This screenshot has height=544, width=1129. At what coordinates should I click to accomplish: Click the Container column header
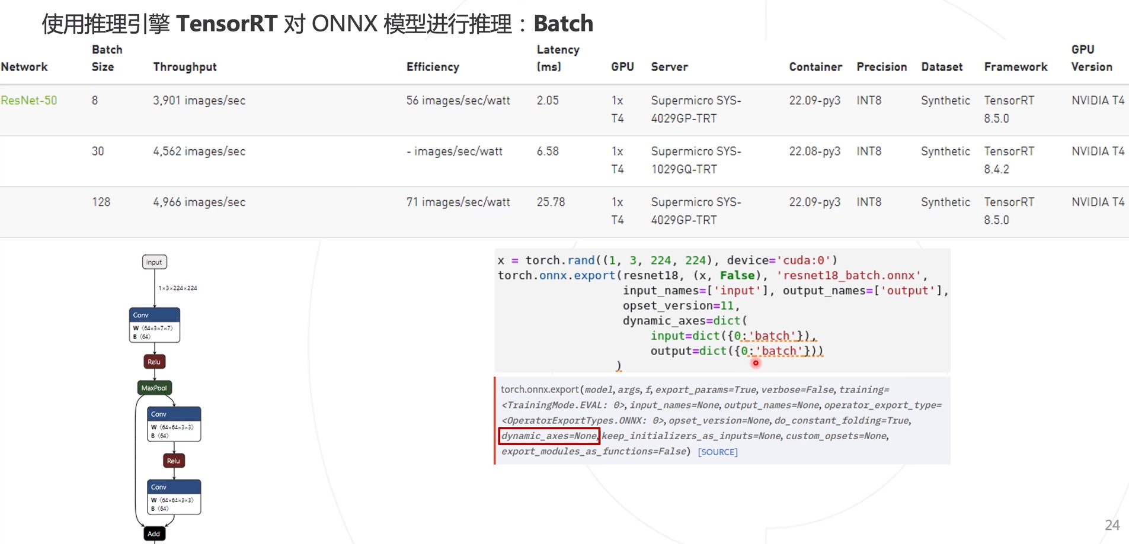[815, 67]
